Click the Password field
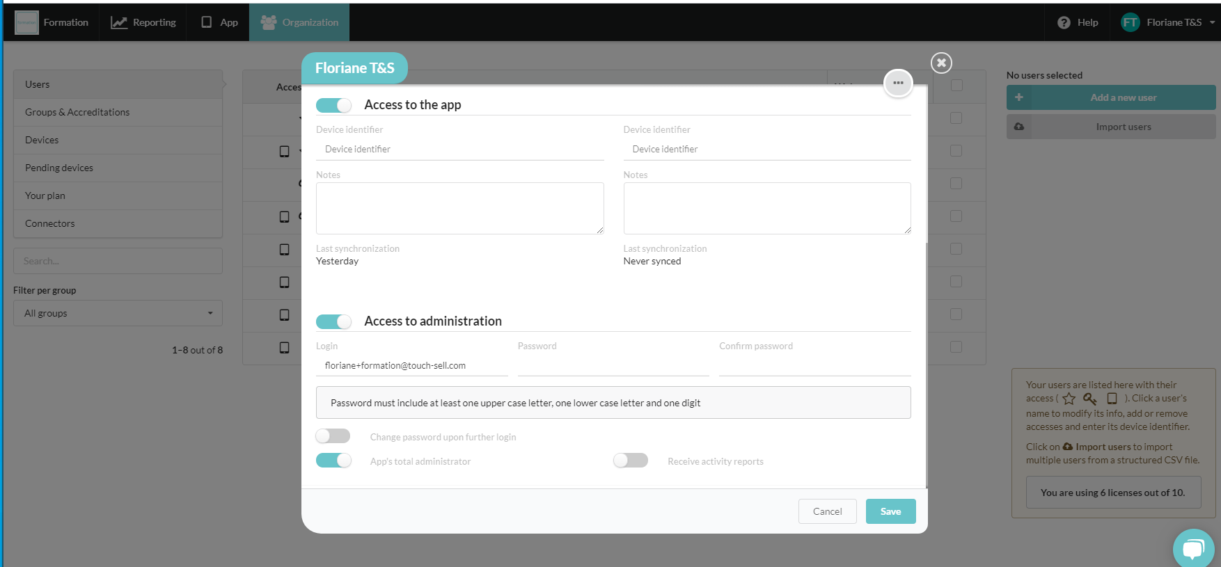 click(x=613, y=365)
